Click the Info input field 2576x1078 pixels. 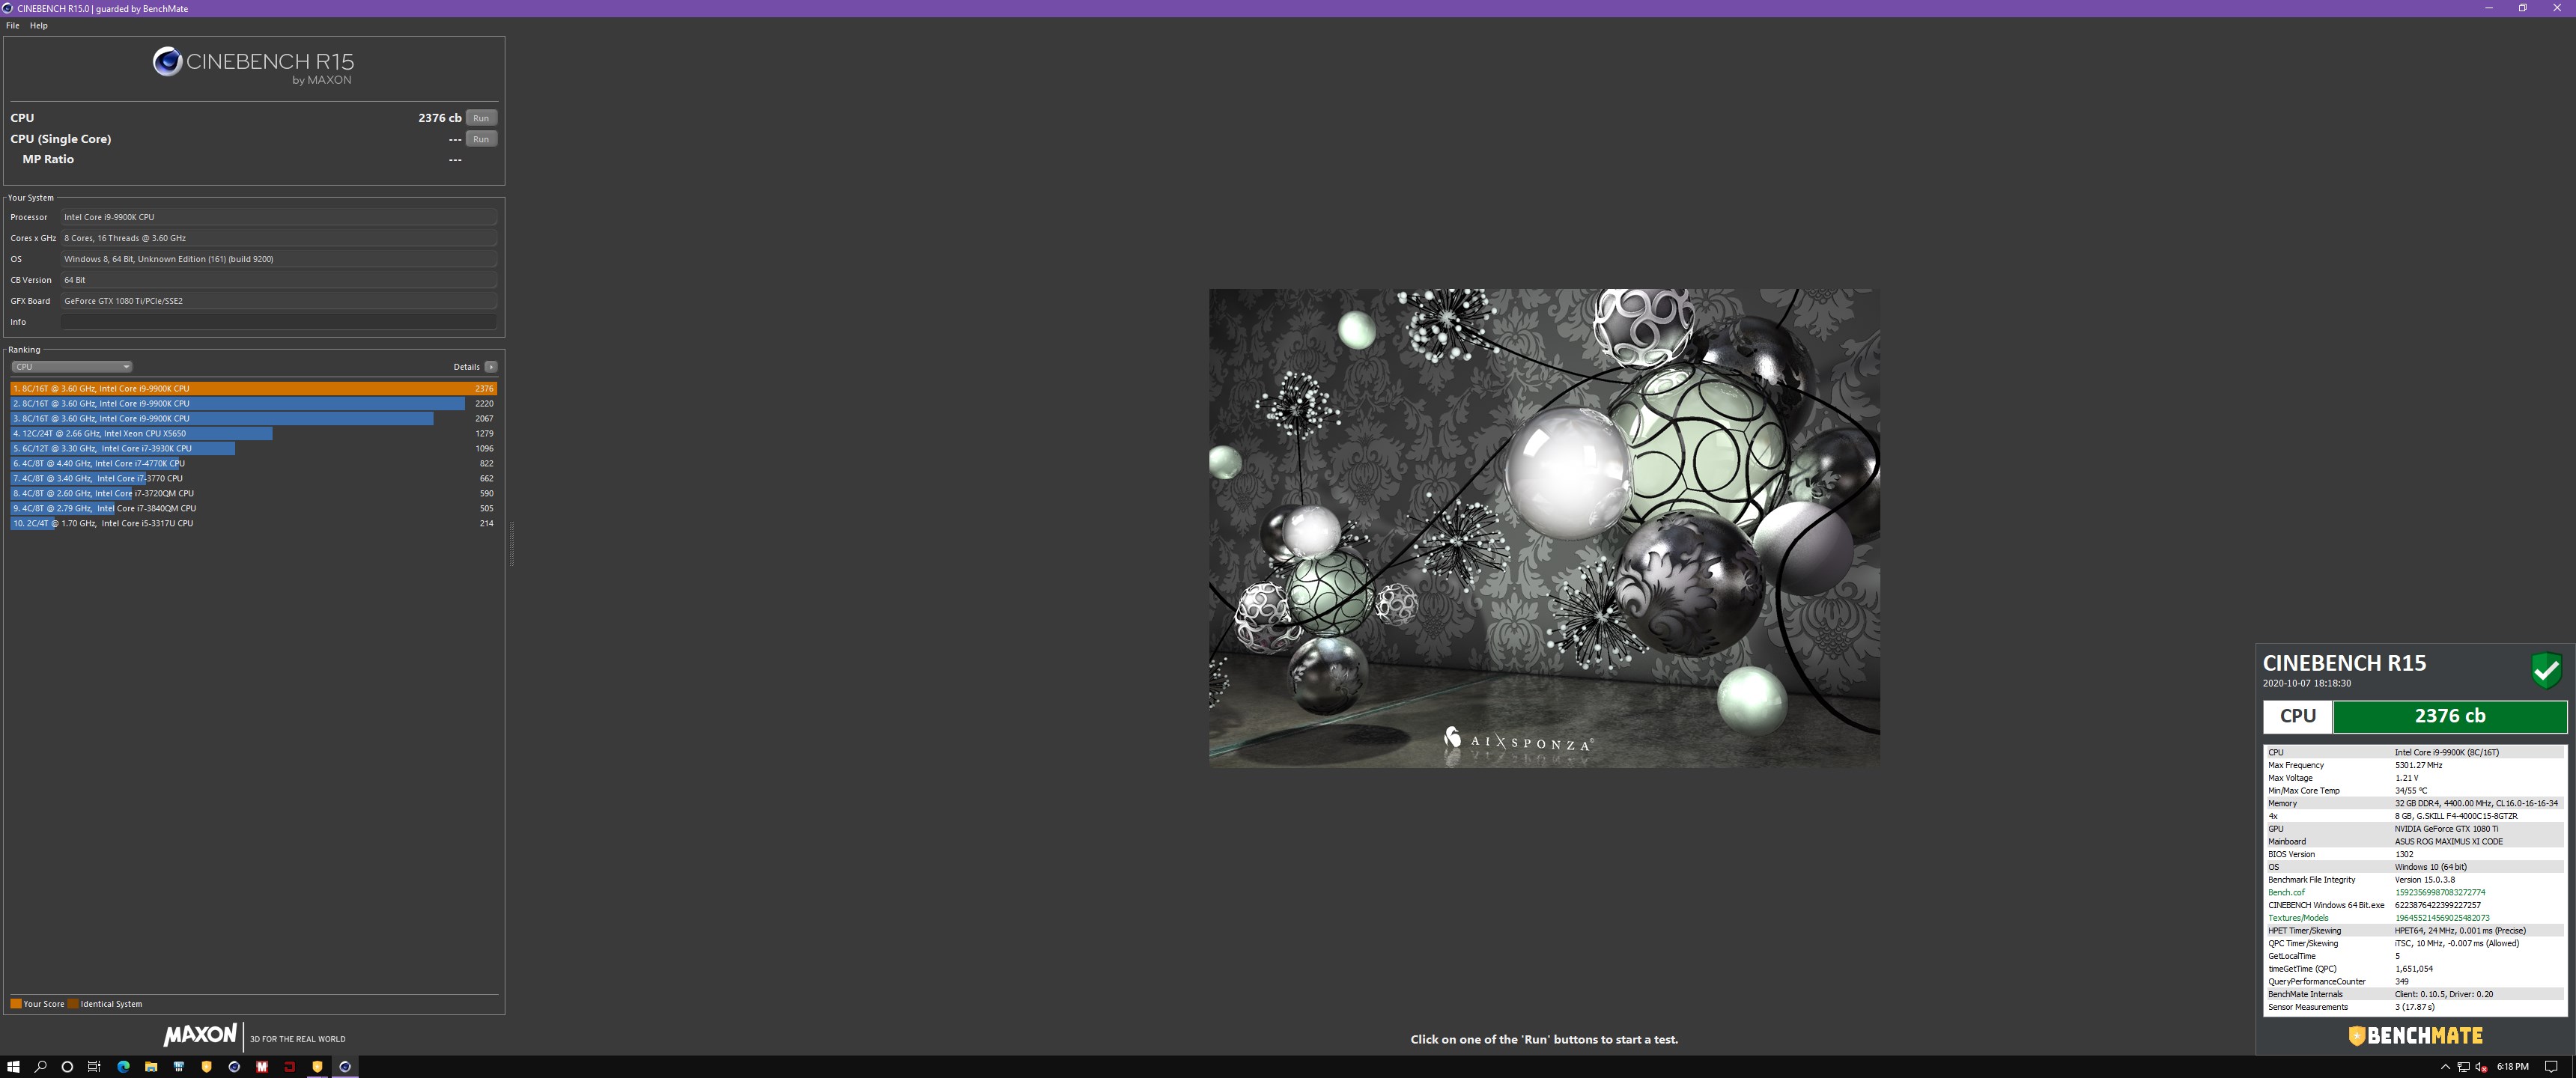279,322
